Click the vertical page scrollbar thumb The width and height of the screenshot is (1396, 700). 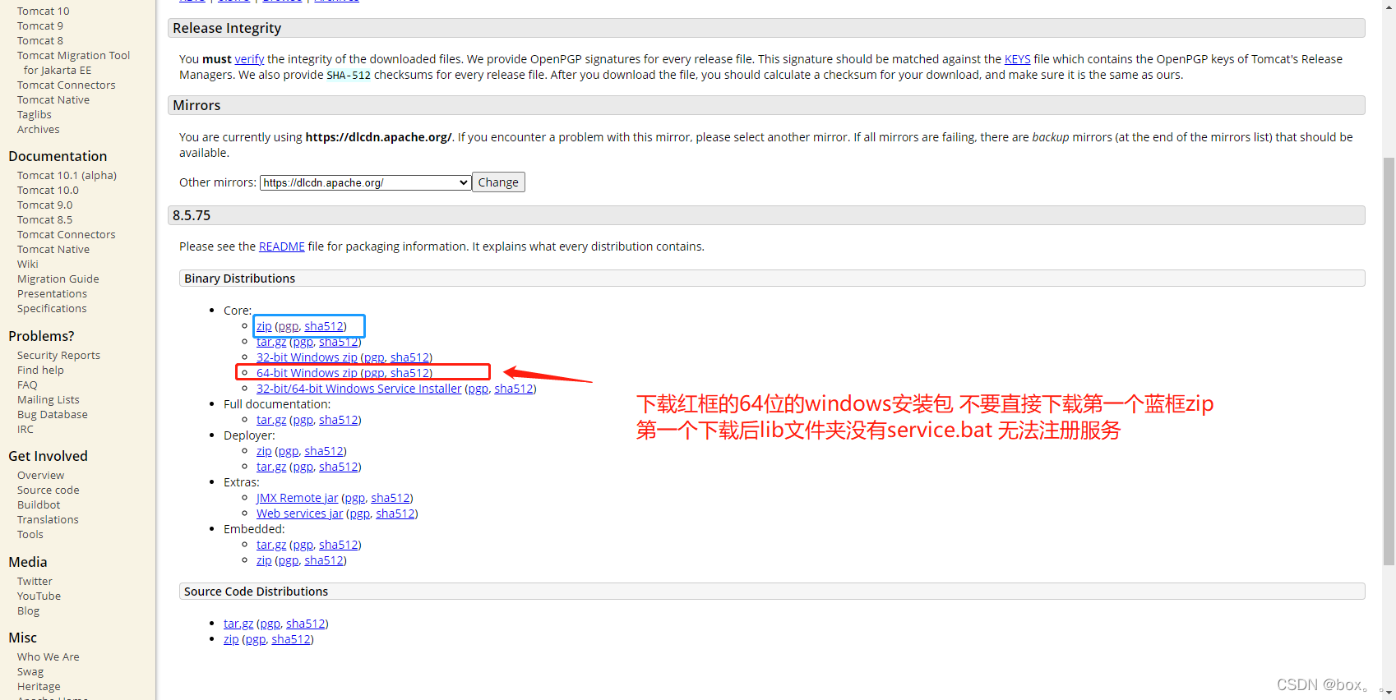pyautogui.click(x=1389, y=362)
